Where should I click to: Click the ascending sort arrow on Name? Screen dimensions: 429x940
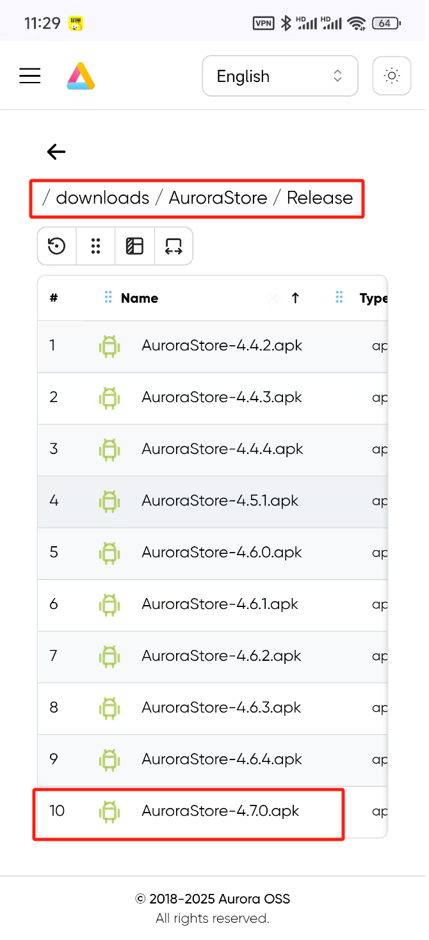295,298
